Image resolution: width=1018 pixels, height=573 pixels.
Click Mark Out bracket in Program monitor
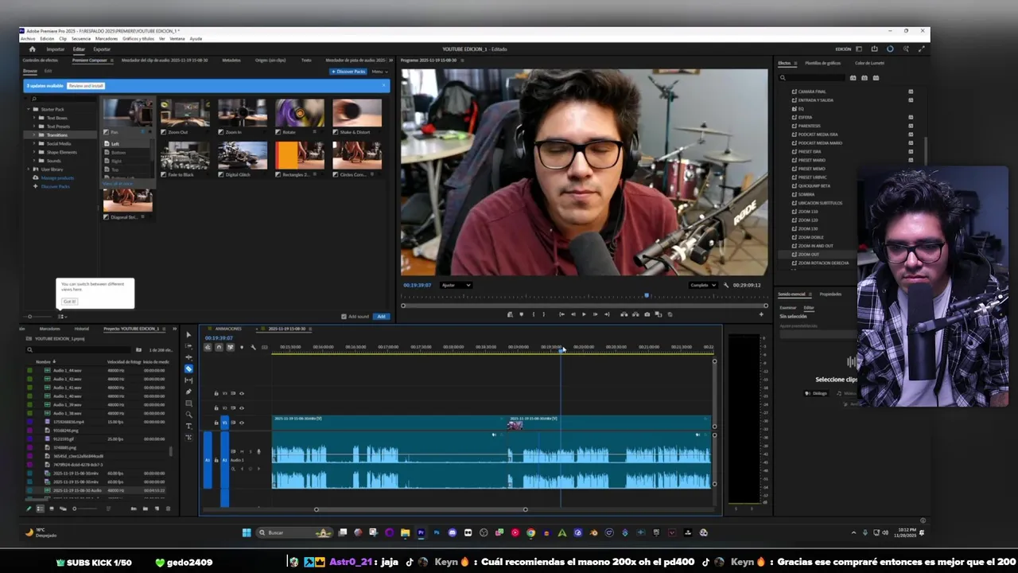pyautogui.click(x=544, y=314)
